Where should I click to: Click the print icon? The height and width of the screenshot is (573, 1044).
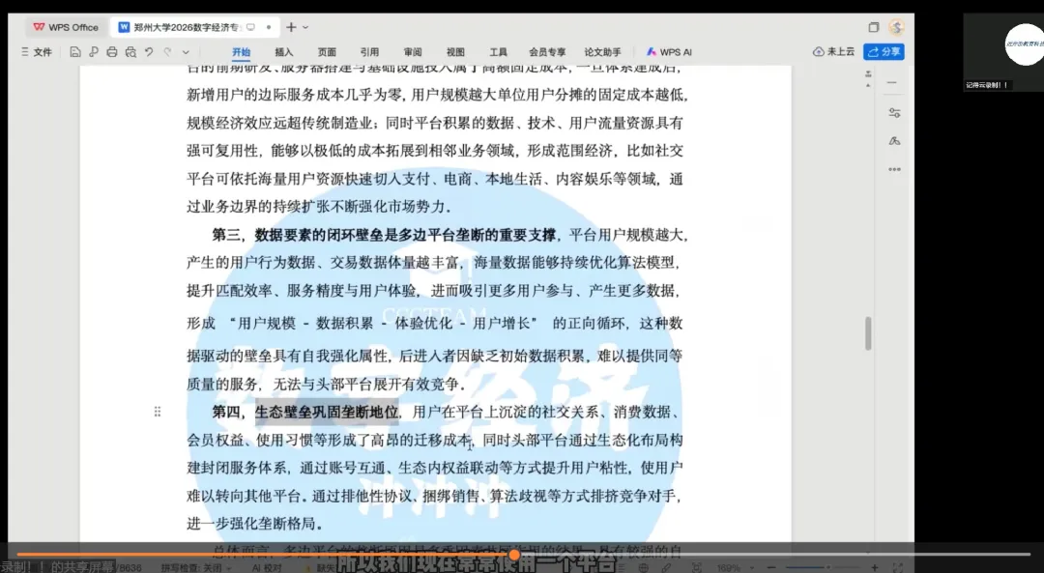point(112,52)
